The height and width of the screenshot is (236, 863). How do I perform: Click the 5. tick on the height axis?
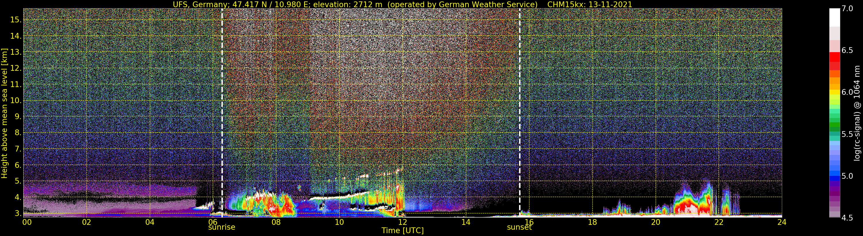click(18, 181)
